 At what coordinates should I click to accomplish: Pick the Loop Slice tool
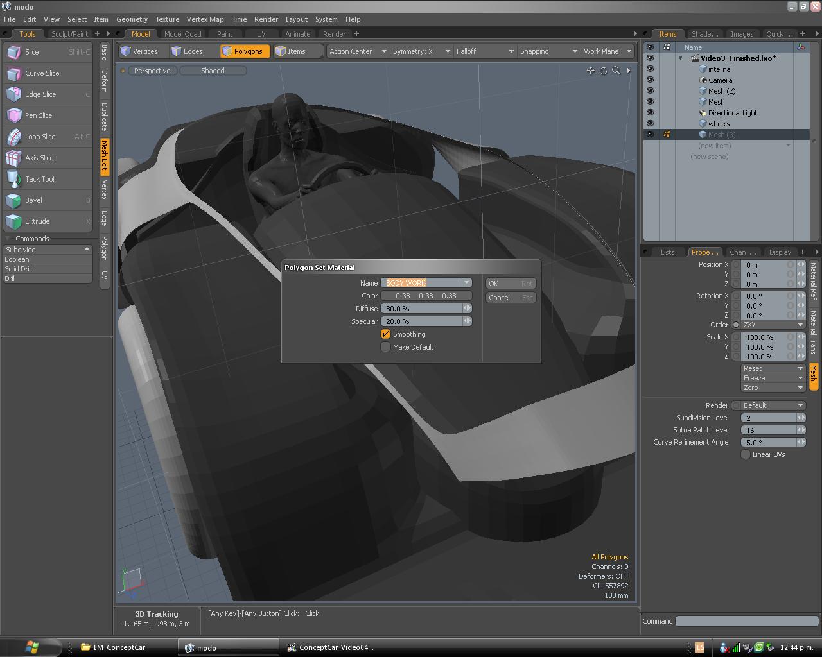point(40,137)
